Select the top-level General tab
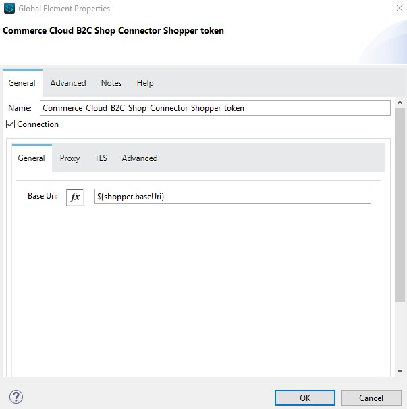The height and width of the screenshot is (409, 407). pos(22,83)
